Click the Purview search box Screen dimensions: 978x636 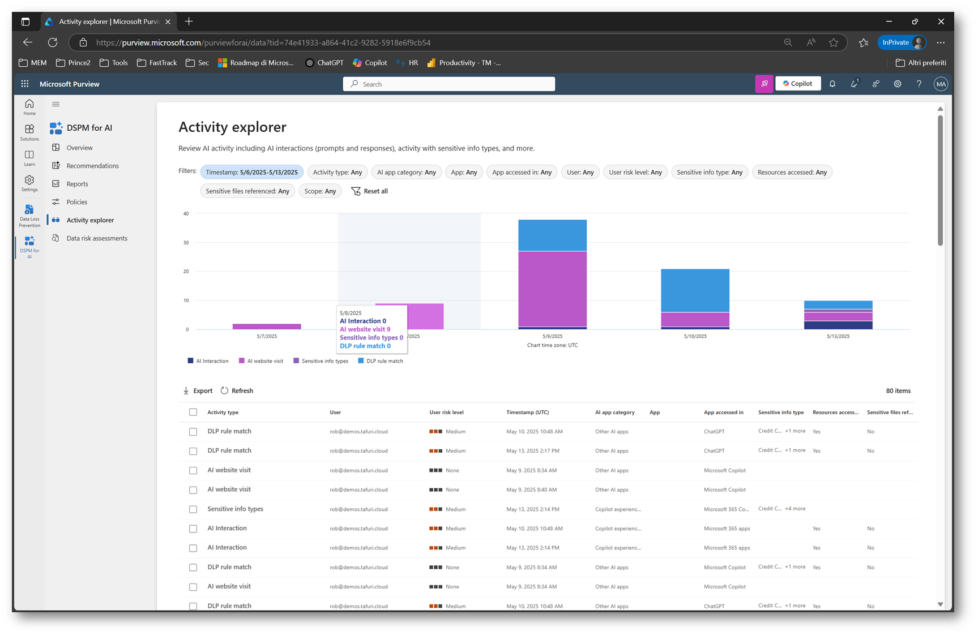449,84
